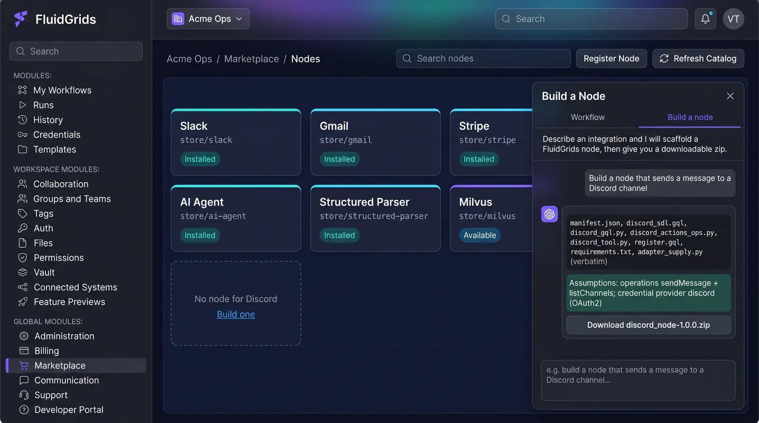Open the Stripe node card
This screenshot has width=759, height=423.
click(491, 142)
